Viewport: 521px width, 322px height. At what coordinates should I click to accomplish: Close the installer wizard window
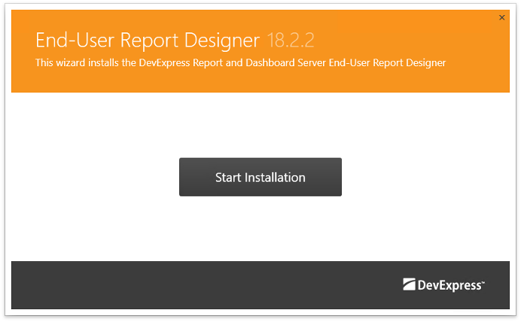click(x=501, y=17)
